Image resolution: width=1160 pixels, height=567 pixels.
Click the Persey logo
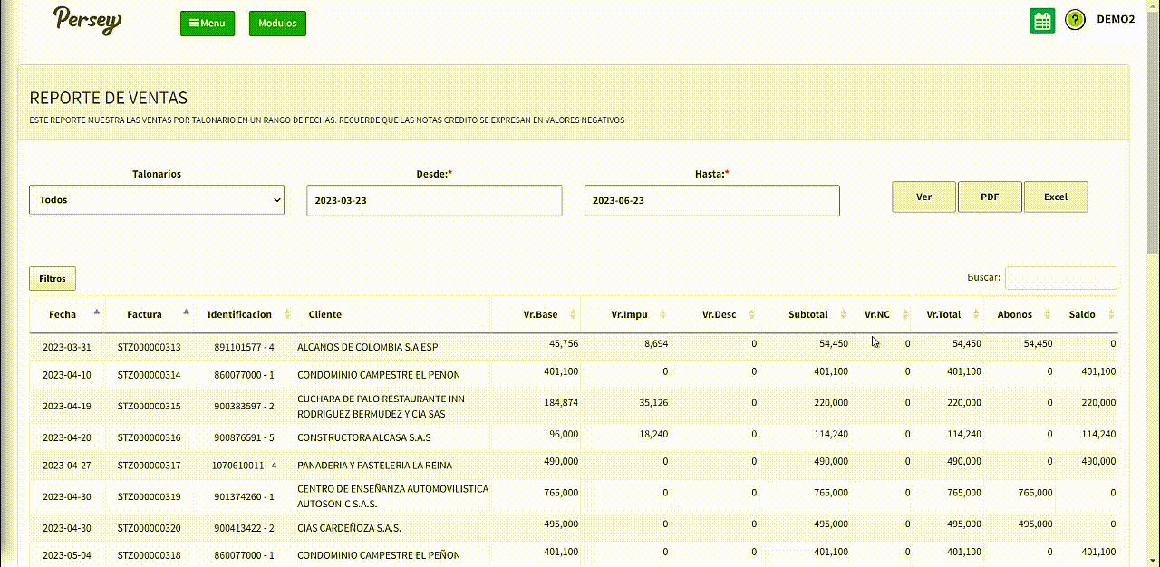pyautogui.click(x=87, y=20)
